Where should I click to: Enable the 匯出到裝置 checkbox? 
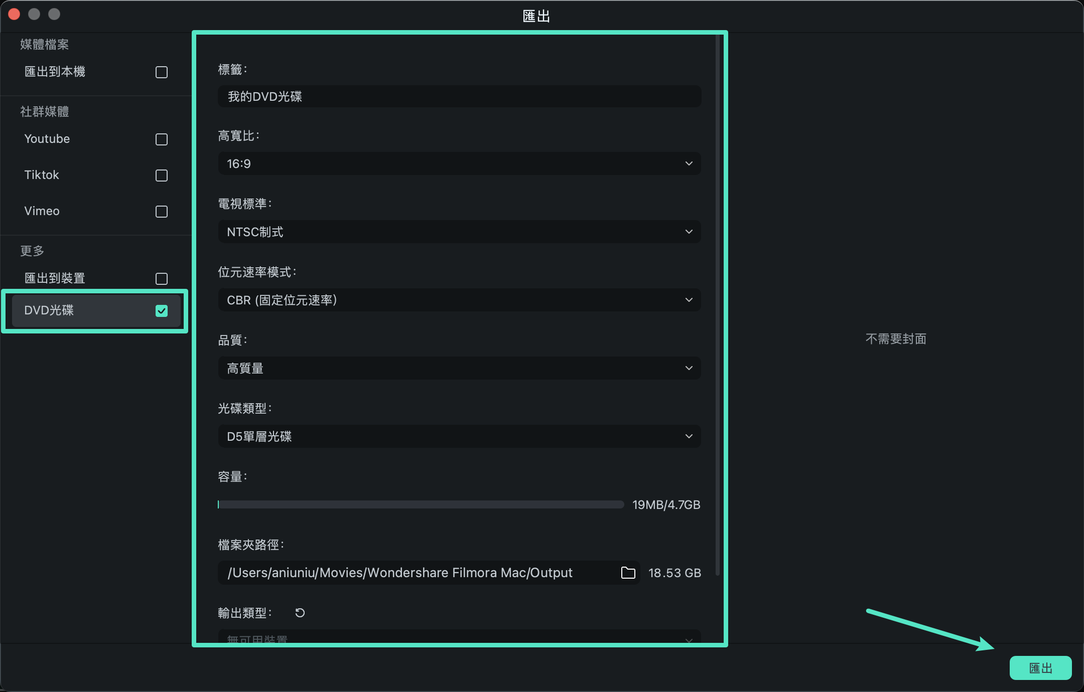pos(162,279)
